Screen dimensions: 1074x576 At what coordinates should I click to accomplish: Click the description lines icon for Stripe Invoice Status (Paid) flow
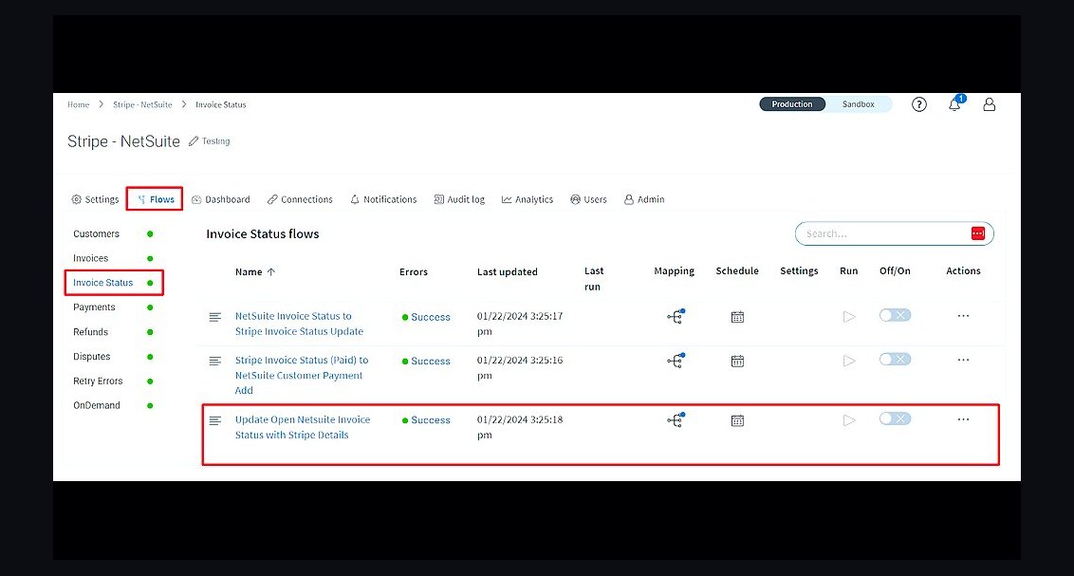pos(215,361)
